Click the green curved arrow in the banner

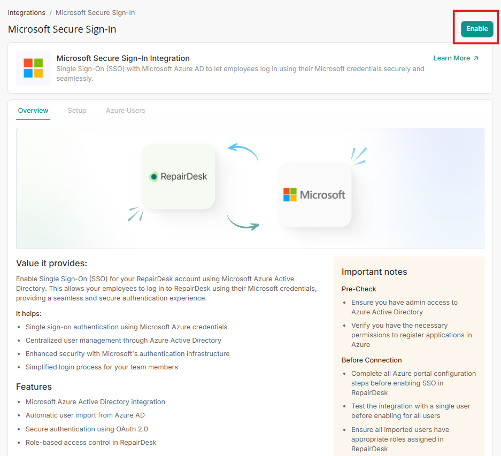[x=243, y=223]
